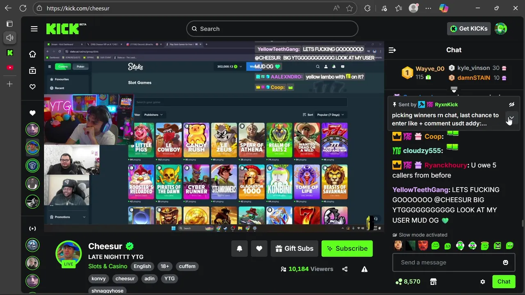Open damnSTAIN gifter profile

pos(474,78)
